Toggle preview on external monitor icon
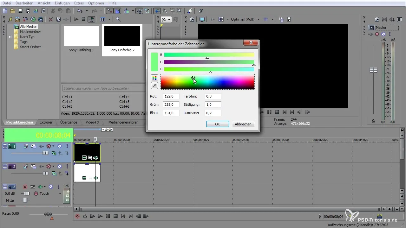 pyautogui.click(x=202, y=19)
